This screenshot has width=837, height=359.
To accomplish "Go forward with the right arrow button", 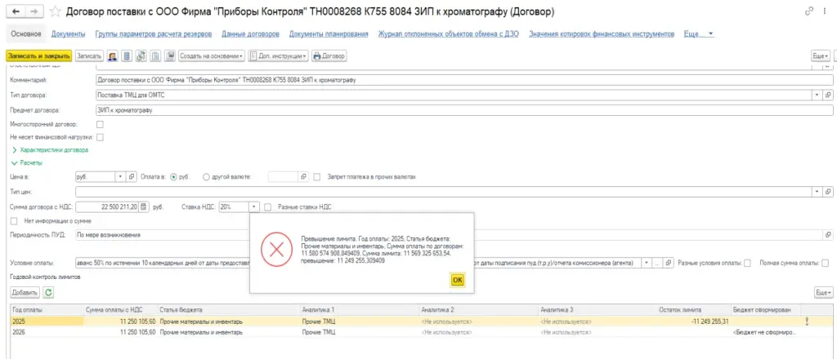I will tap(33, 11).
